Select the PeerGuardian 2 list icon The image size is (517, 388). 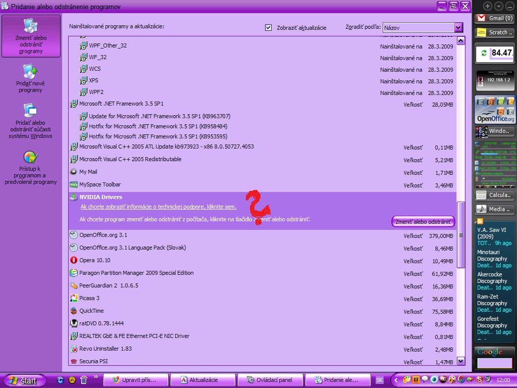[x=73, y=285]
